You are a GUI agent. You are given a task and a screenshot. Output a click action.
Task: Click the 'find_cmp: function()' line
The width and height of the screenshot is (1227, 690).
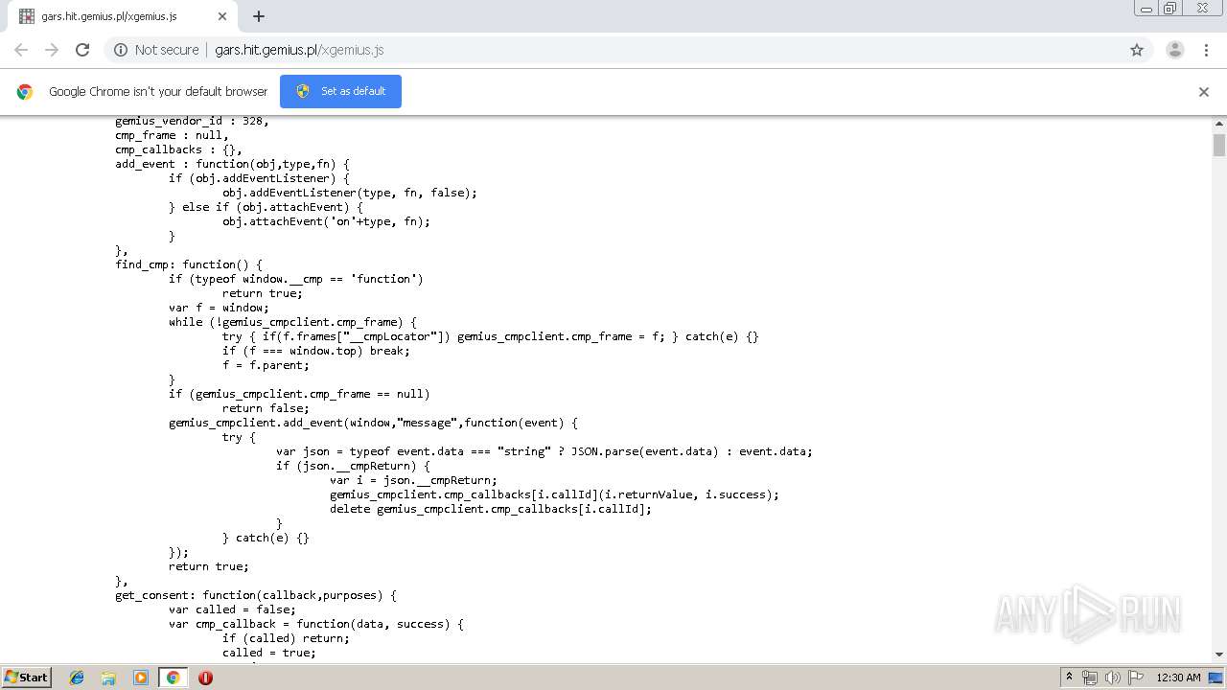(189, 264)
